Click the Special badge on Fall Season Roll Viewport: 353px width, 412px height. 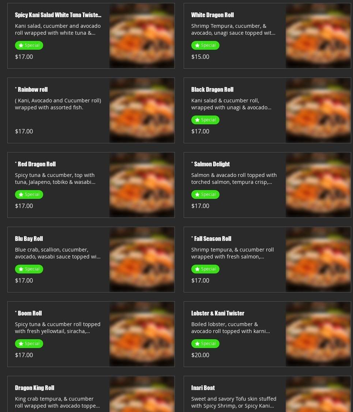205,269
